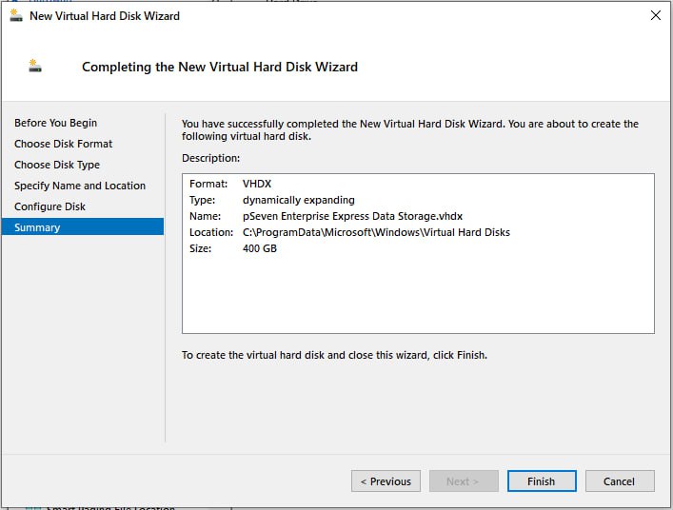Go to the Before You Begin step

coord(55,123)
